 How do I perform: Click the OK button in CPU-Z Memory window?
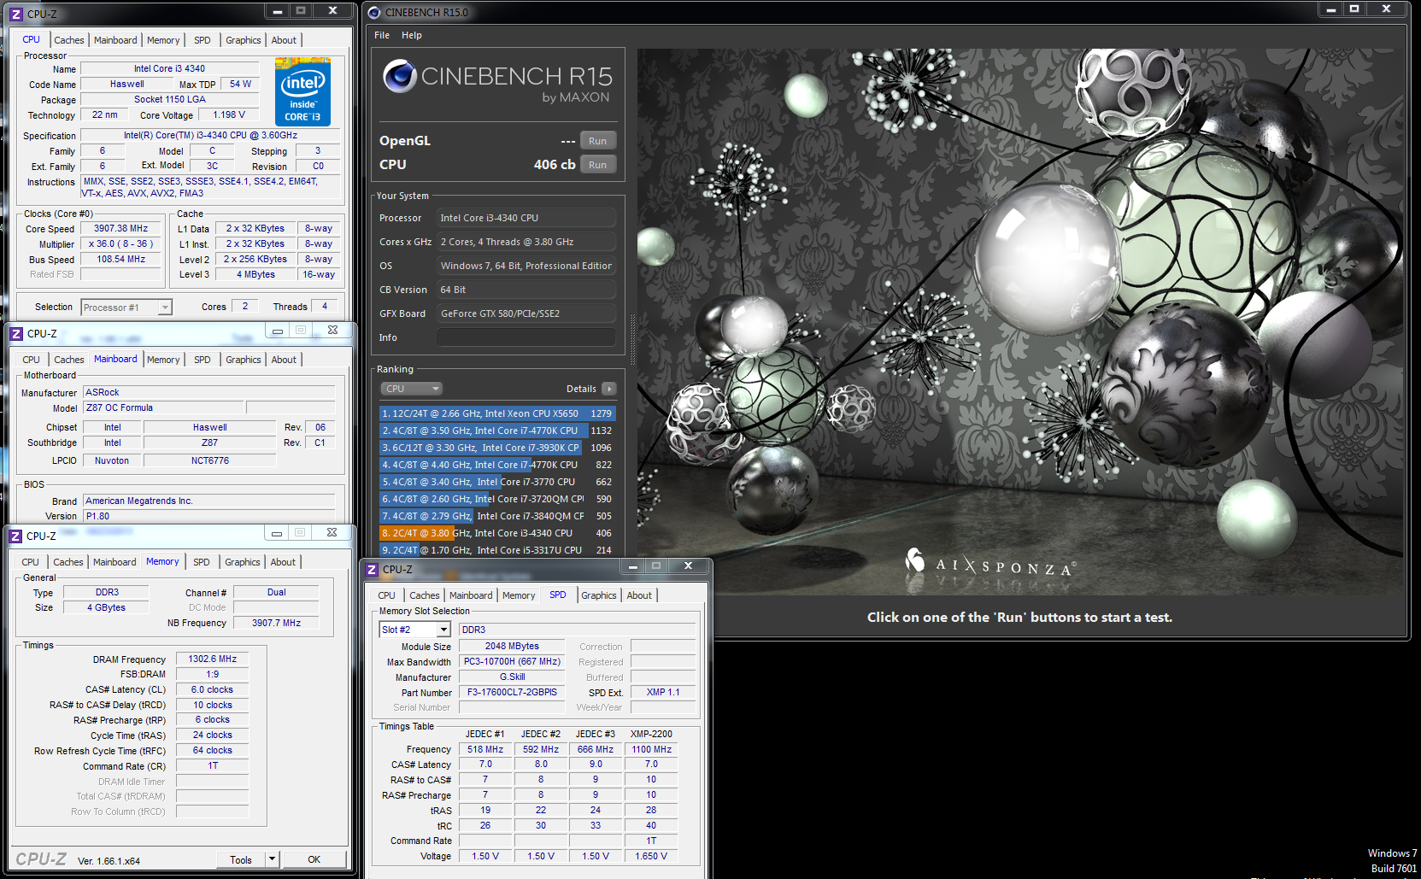tap(314, 859)
